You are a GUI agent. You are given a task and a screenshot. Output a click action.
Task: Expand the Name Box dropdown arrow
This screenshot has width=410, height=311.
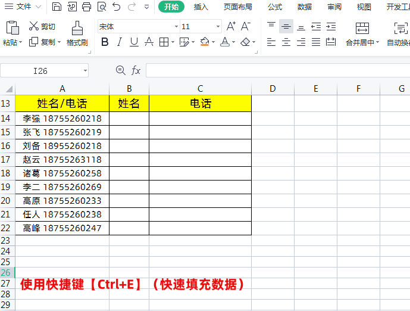(x=85, y=71)
